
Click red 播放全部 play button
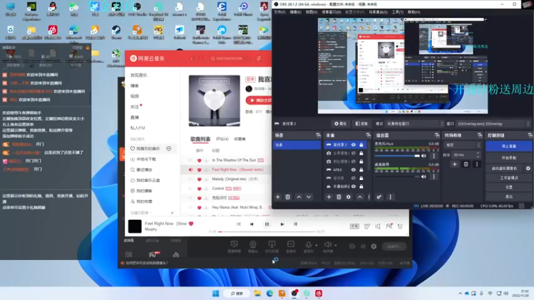tap(258, 101)
